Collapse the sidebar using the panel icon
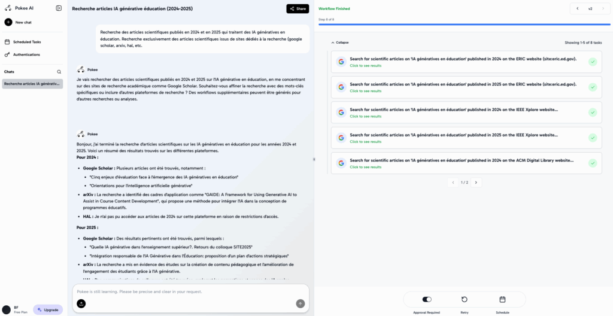Viewport: 613px width, 316px height. click(x=59, y=8)
